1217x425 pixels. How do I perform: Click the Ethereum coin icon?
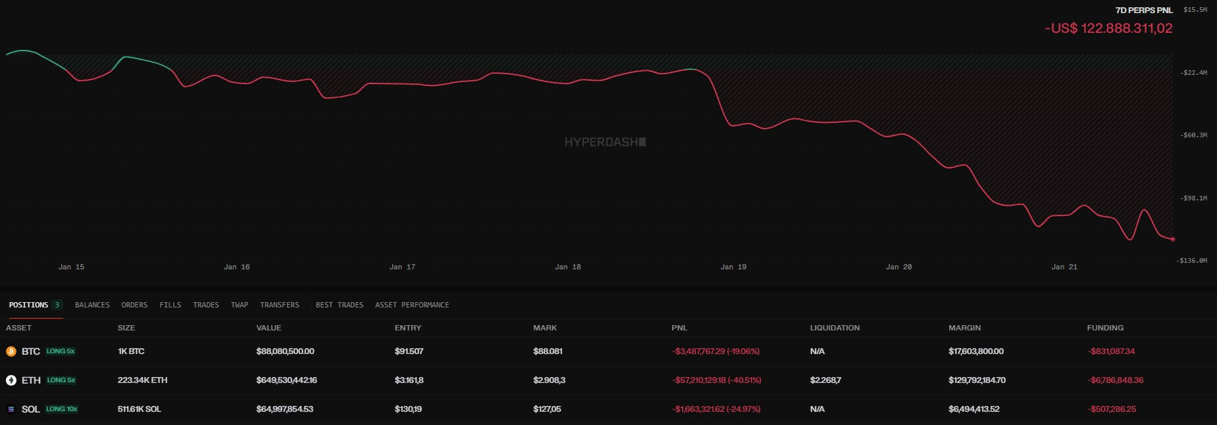pyautogui.click(x=11, y=380)
